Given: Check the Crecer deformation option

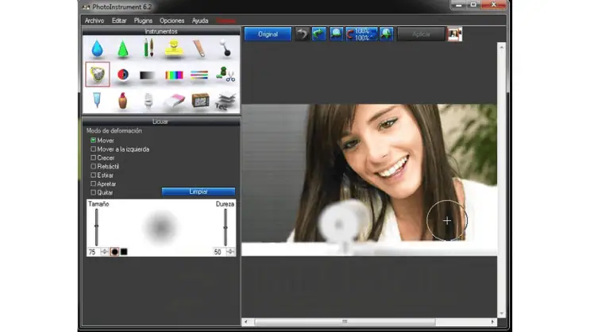Looking at the screenshot, I should click(94, 158).
